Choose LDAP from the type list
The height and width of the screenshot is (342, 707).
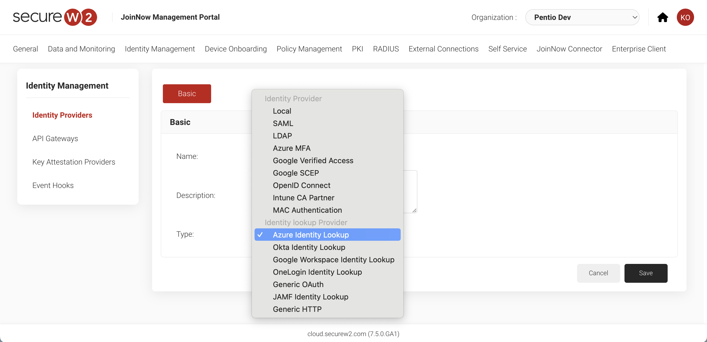coord(327,136)
